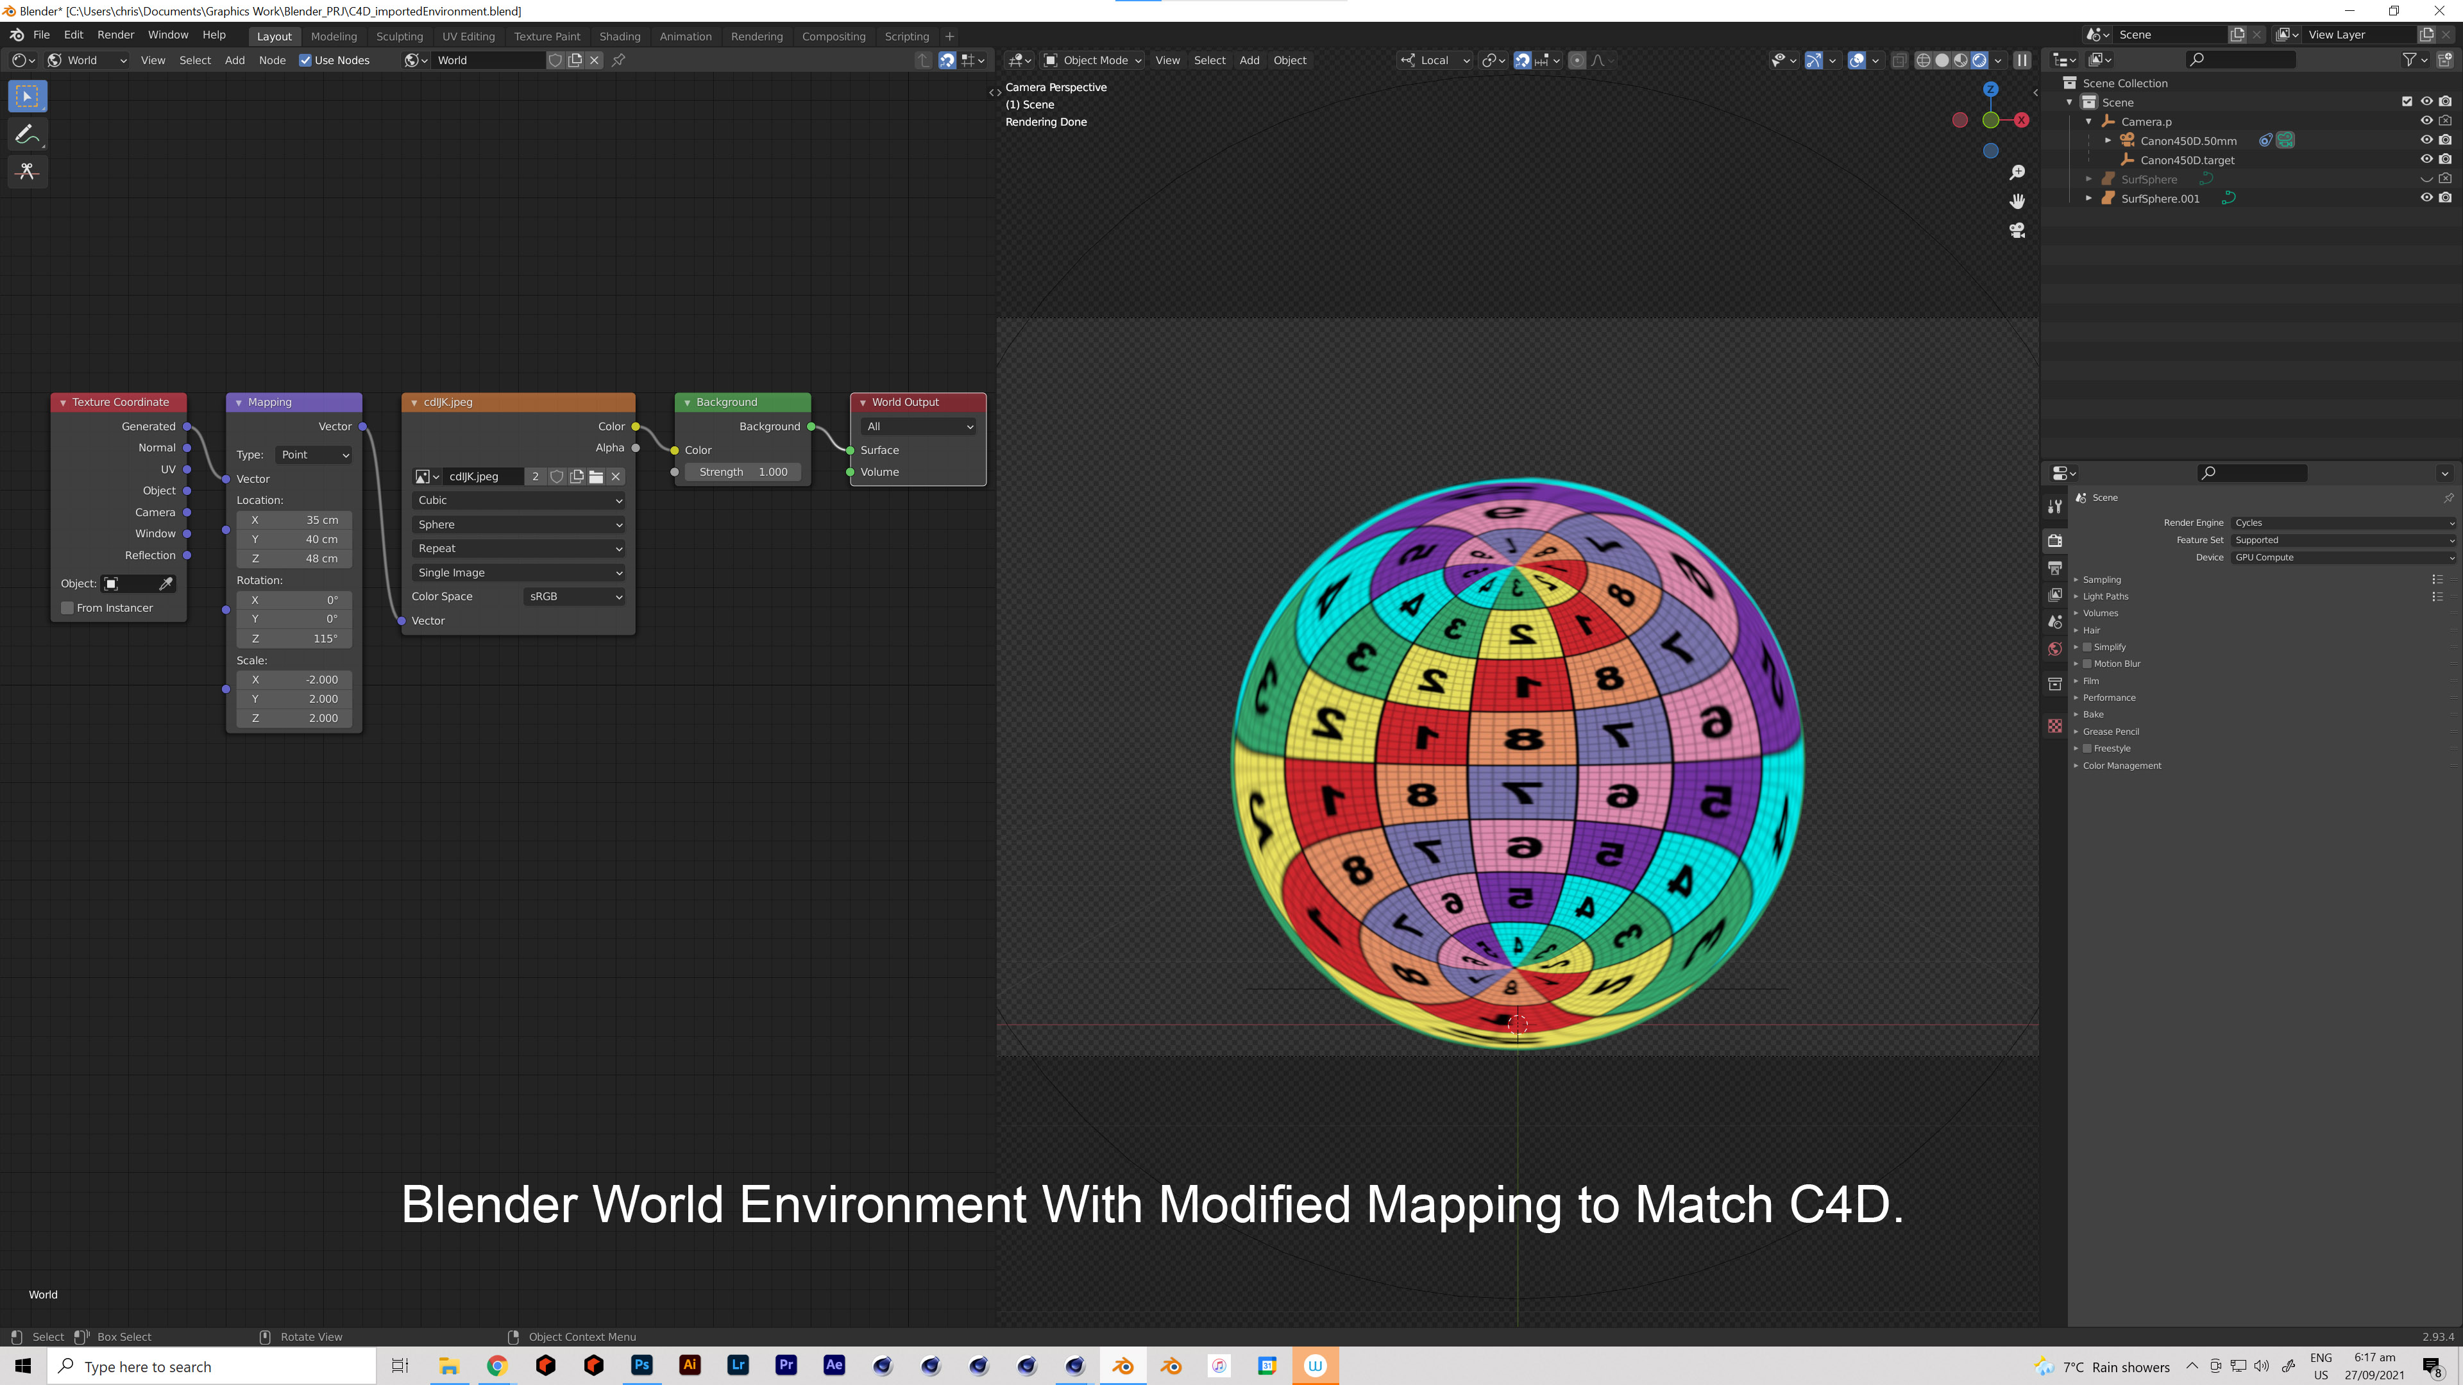Image resolution: width=2463 pixels, height=1385 pixels.
Task: Select the Annotate pencil tool in node editor
Action: [27, 134]
